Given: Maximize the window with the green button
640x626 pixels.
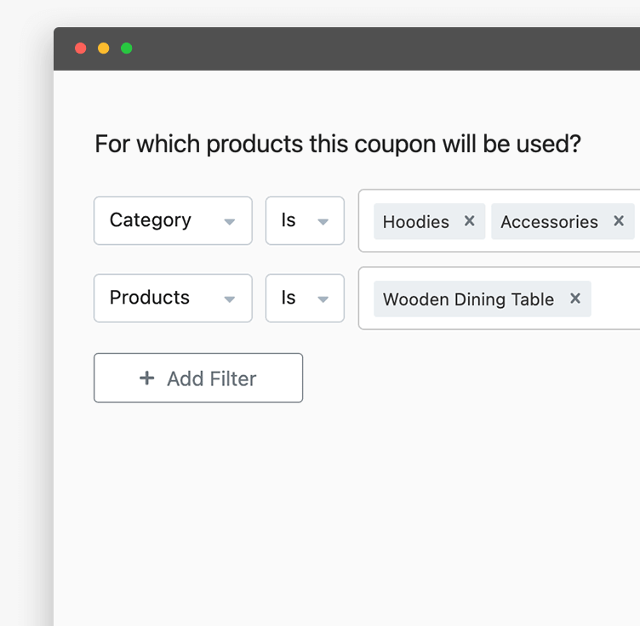Looking at the screenshot, I should [x=127, y=48].
